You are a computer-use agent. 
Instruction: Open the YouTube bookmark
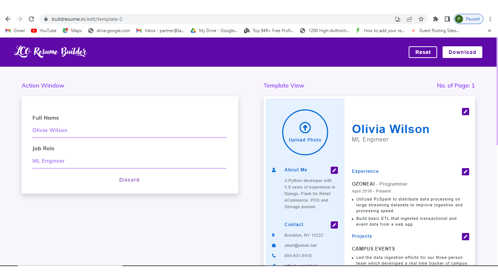click(44, 31)
